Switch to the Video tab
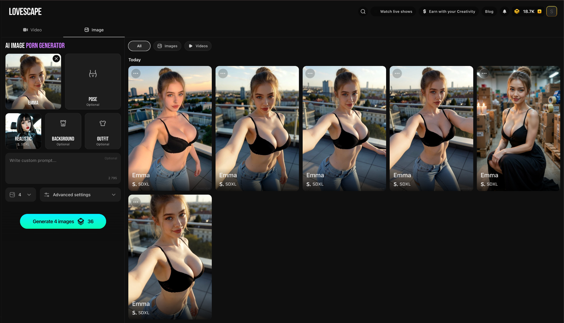The height and width of the screenshot is (323, 564). (x=32, y=30)
